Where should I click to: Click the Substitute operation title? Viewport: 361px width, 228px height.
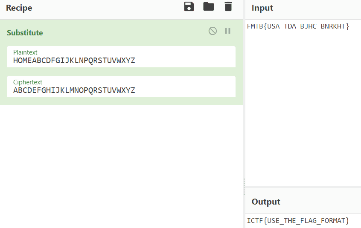(x=25, y=33)
